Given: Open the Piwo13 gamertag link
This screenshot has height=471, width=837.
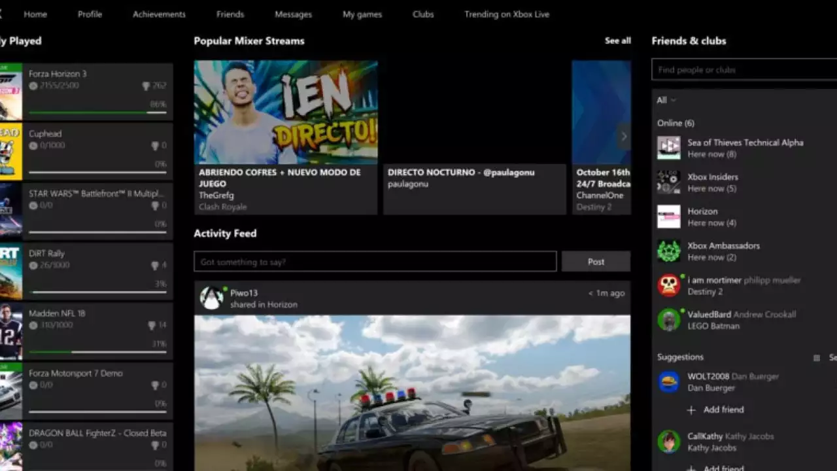Looking at the screenshot, I should pyautogui.click(x=244, y=293).
